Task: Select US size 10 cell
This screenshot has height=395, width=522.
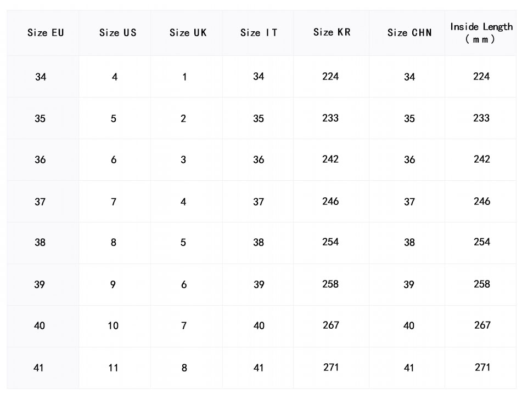Action: [113, 326]
